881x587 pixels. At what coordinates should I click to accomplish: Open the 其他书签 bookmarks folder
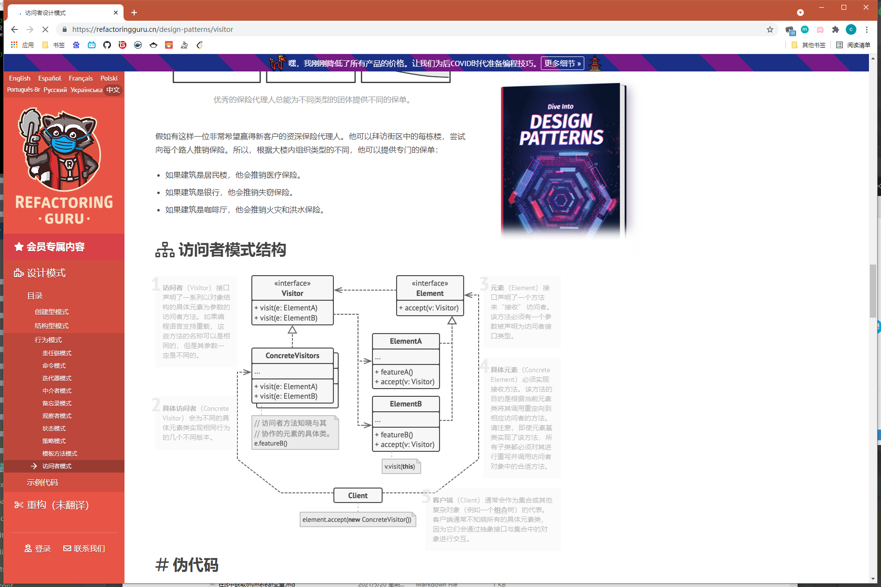point(809,45)
